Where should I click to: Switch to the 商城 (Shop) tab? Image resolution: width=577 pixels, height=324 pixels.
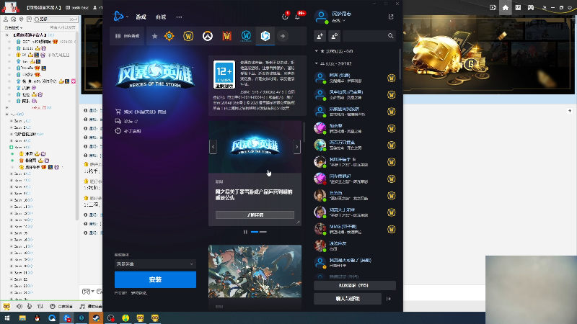(x=161, y=17)
